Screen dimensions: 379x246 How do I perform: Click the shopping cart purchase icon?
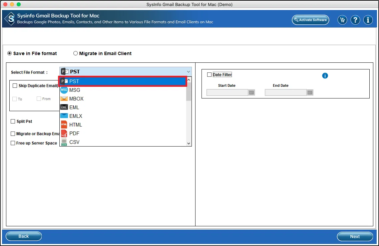click(342, 20)
